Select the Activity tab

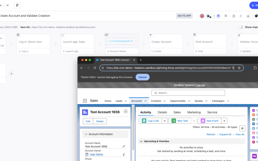146,112
